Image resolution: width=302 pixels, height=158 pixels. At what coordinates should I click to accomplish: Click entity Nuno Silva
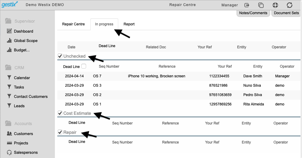click(252, 85)
